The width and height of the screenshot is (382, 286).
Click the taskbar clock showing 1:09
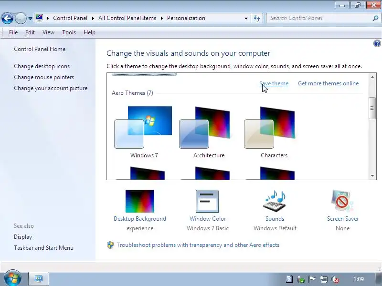(359, 279)
